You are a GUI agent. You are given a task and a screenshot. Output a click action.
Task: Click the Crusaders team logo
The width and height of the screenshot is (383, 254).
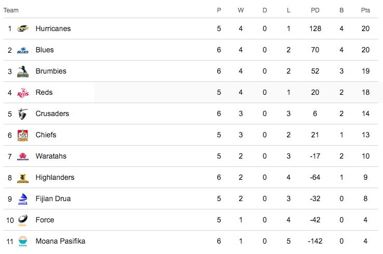coord(23,114)
